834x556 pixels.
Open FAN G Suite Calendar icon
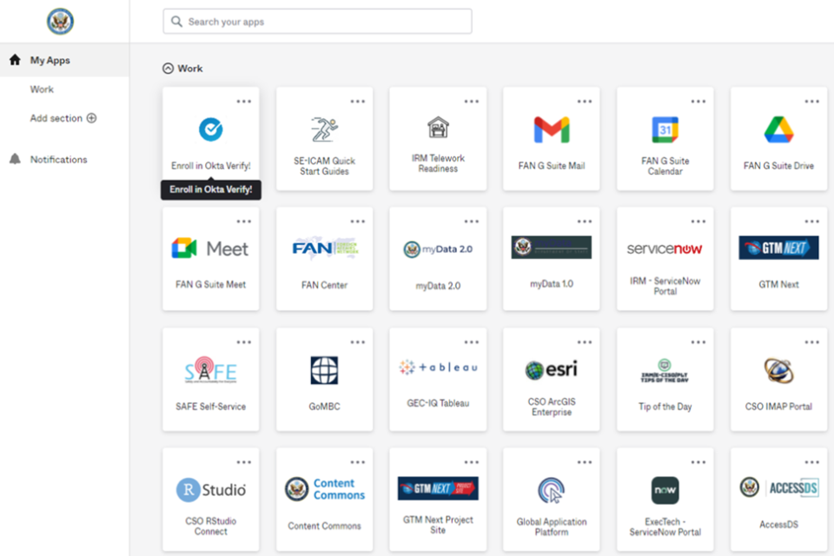[x=665, y=129]
